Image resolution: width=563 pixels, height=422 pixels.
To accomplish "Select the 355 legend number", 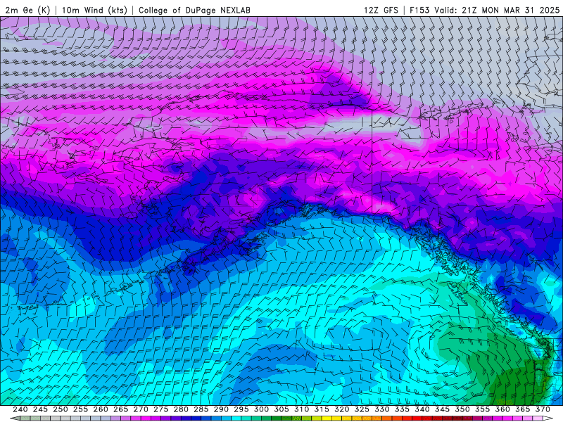I will (483, 409).
